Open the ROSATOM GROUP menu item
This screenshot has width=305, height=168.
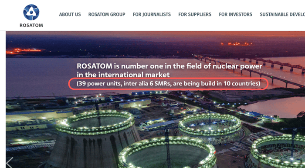[107, 14]
